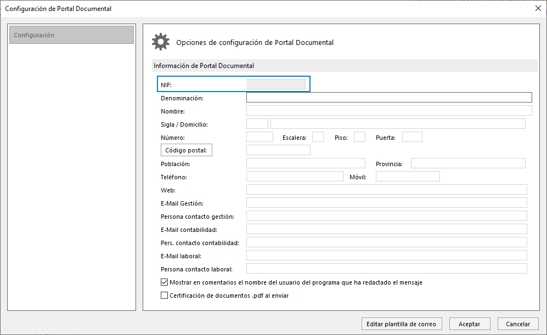This screenshot has height=335, width=547.
Task: Select the Móvil input field
Action: [x=408, y=177]
